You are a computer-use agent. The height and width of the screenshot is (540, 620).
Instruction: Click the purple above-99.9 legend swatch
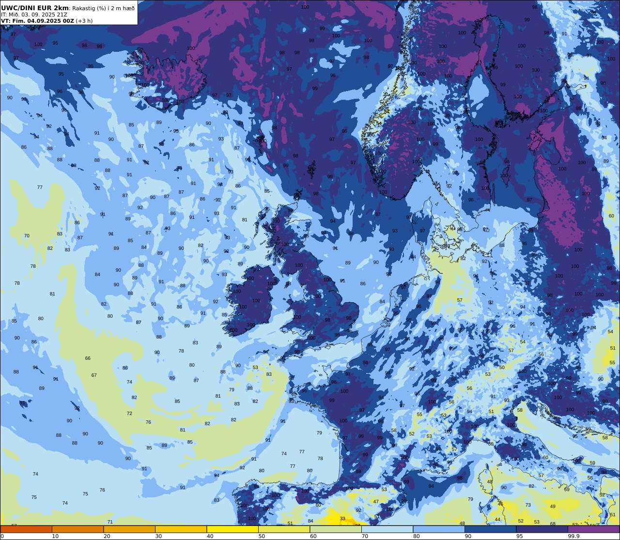[594, 529]
